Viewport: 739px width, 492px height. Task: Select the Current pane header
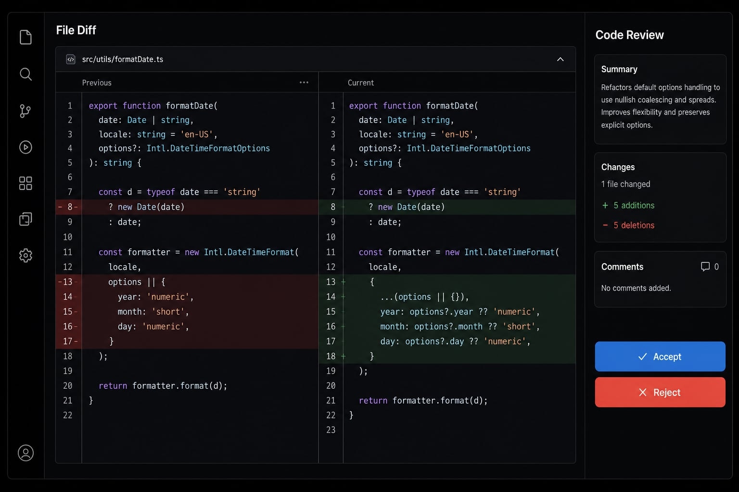pos(360,83)
